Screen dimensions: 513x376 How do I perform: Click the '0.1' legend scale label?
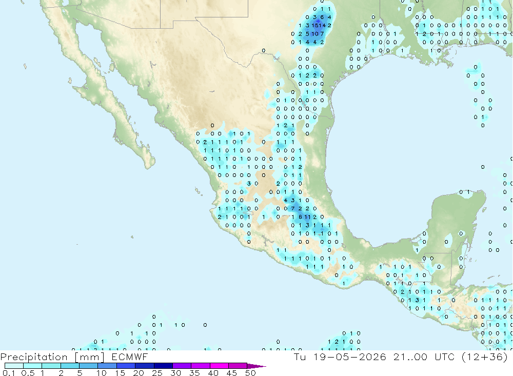click(x=9, y=373)
